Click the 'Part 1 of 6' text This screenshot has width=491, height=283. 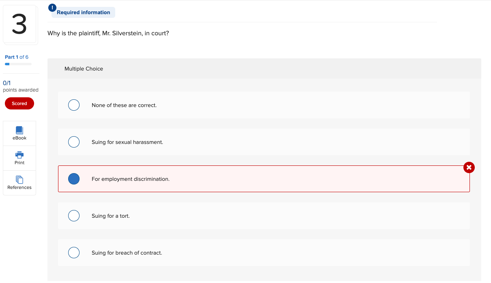tap(17, 57)
